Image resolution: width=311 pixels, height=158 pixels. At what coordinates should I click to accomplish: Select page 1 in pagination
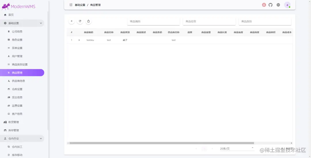point(204,149)
